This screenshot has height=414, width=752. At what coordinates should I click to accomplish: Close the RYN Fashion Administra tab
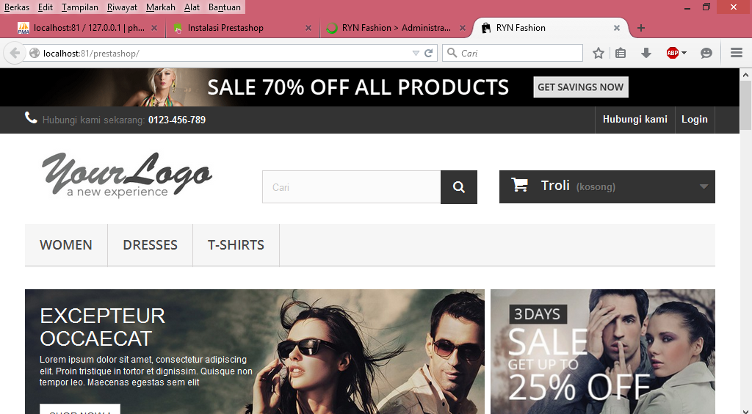pyautogui.click(x=463, y=29)
